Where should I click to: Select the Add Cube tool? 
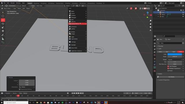[3, 43]
